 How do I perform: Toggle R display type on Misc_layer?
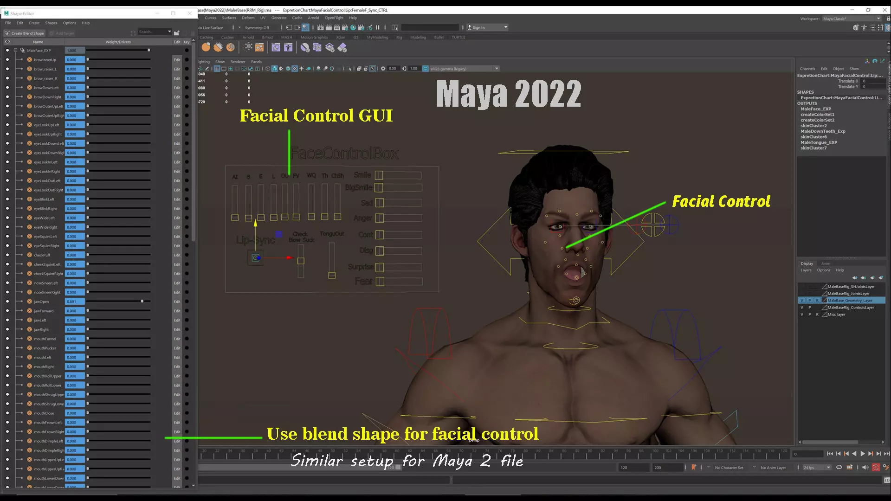pos(817,315)
